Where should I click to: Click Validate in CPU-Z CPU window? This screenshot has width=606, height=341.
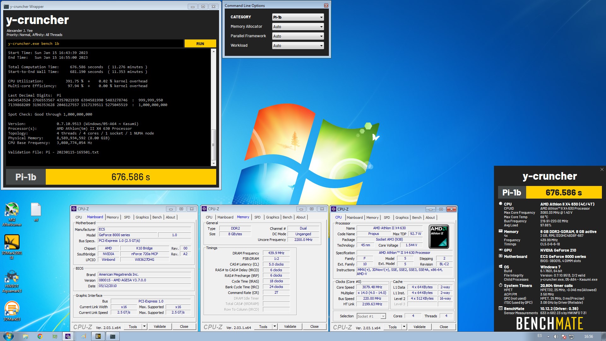click(419, 327)
